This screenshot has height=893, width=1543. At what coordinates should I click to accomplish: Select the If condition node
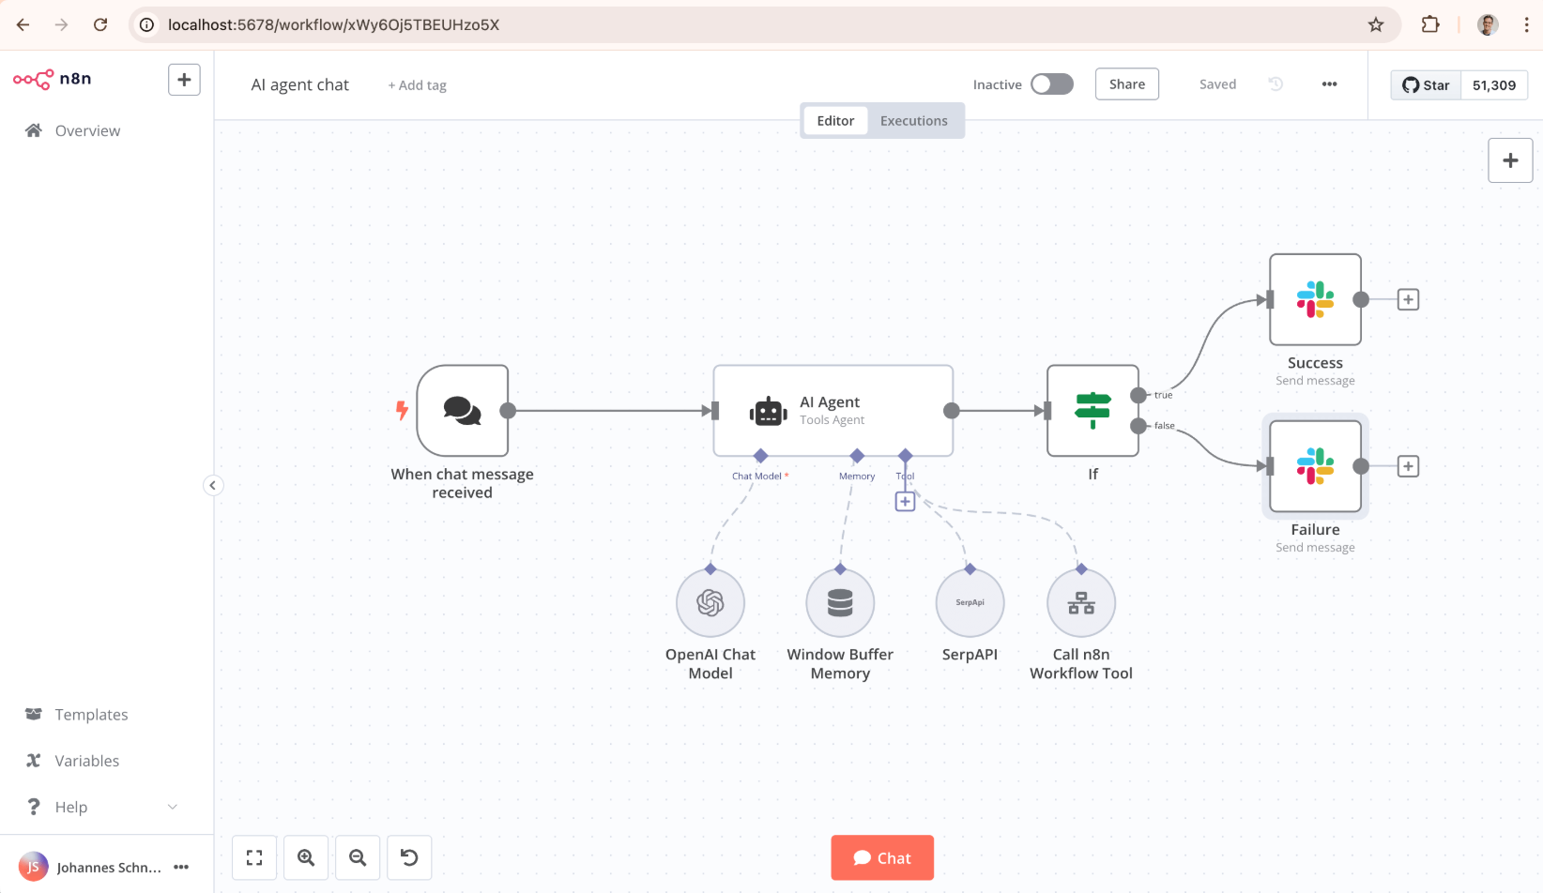pyautogui.click(x=1092, y=411)
